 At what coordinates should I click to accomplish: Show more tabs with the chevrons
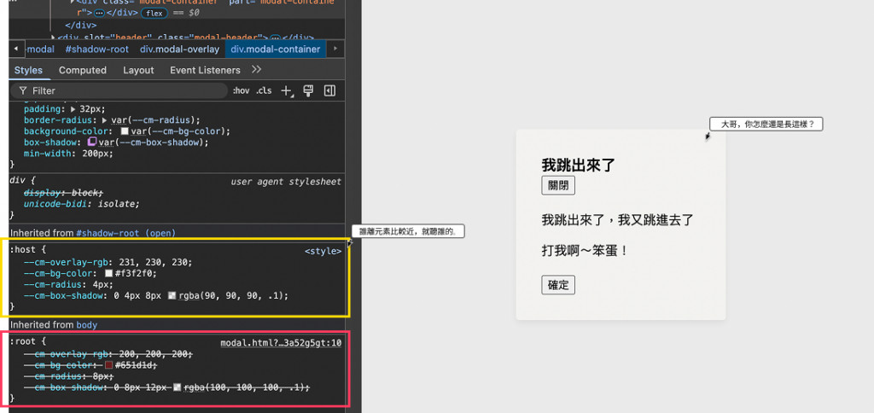pos(256,70)
